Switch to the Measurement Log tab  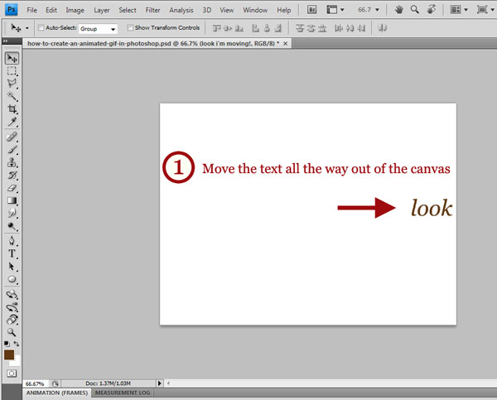point(122,393)
